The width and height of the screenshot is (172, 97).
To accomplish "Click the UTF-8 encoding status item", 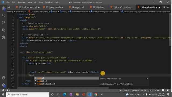I will coord(144,91).
